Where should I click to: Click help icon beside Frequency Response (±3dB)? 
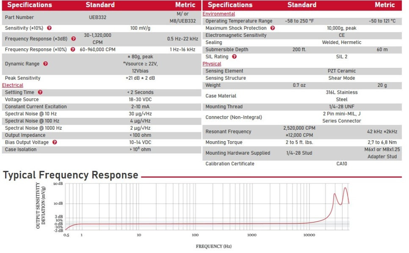pos(74,39)
